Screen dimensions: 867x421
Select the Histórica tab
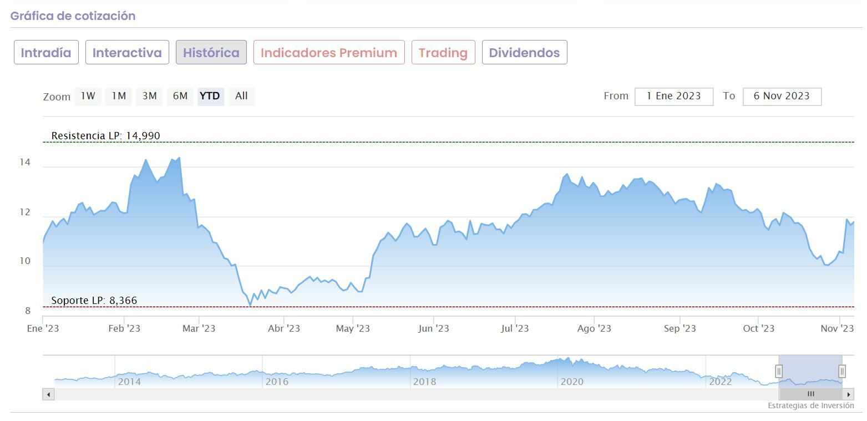[x=211, y=53]
